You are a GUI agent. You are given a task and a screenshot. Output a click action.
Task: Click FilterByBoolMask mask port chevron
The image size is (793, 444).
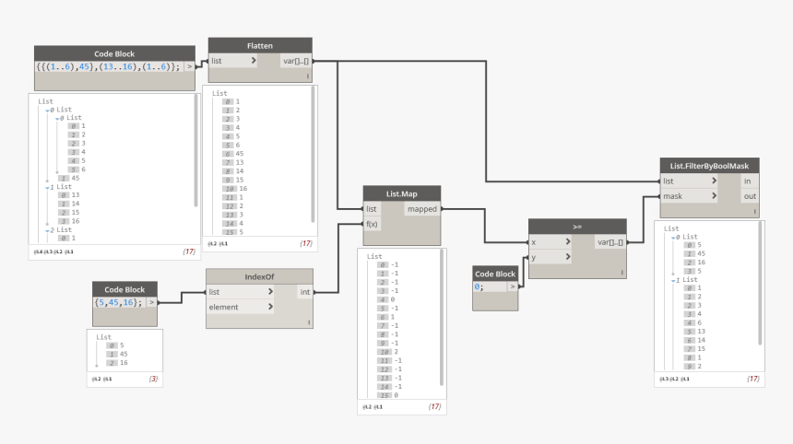[x=714, y=196]
